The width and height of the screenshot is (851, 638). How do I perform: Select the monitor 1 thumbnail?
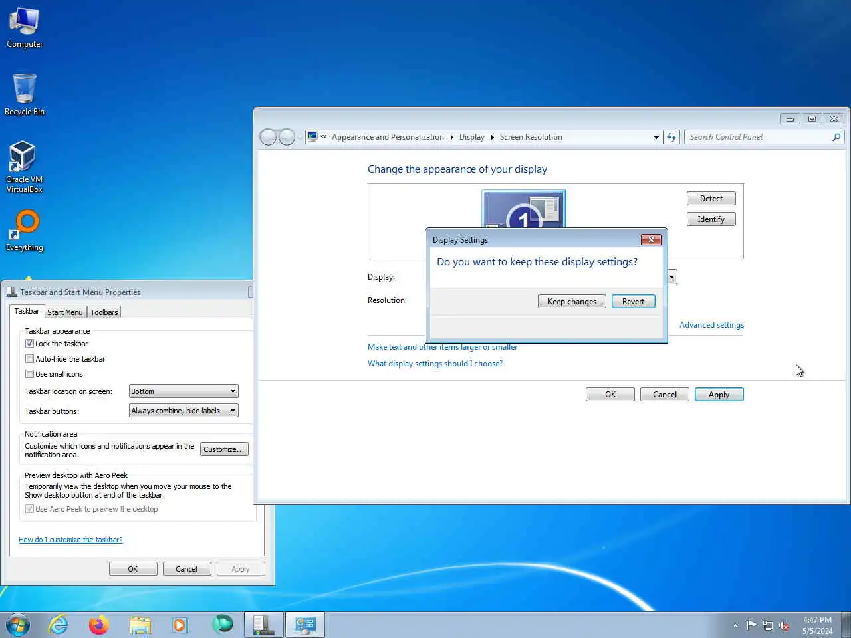524,209
